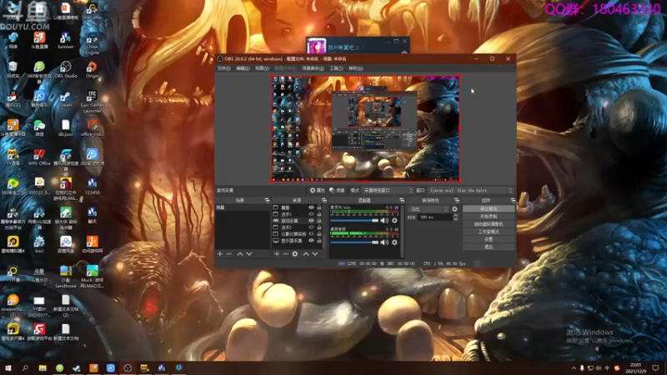This screenshot has height=375, width=667.
Task: Open 文件(F) menu in OBS
Action: pyautogui.click(x=223, y=68)
